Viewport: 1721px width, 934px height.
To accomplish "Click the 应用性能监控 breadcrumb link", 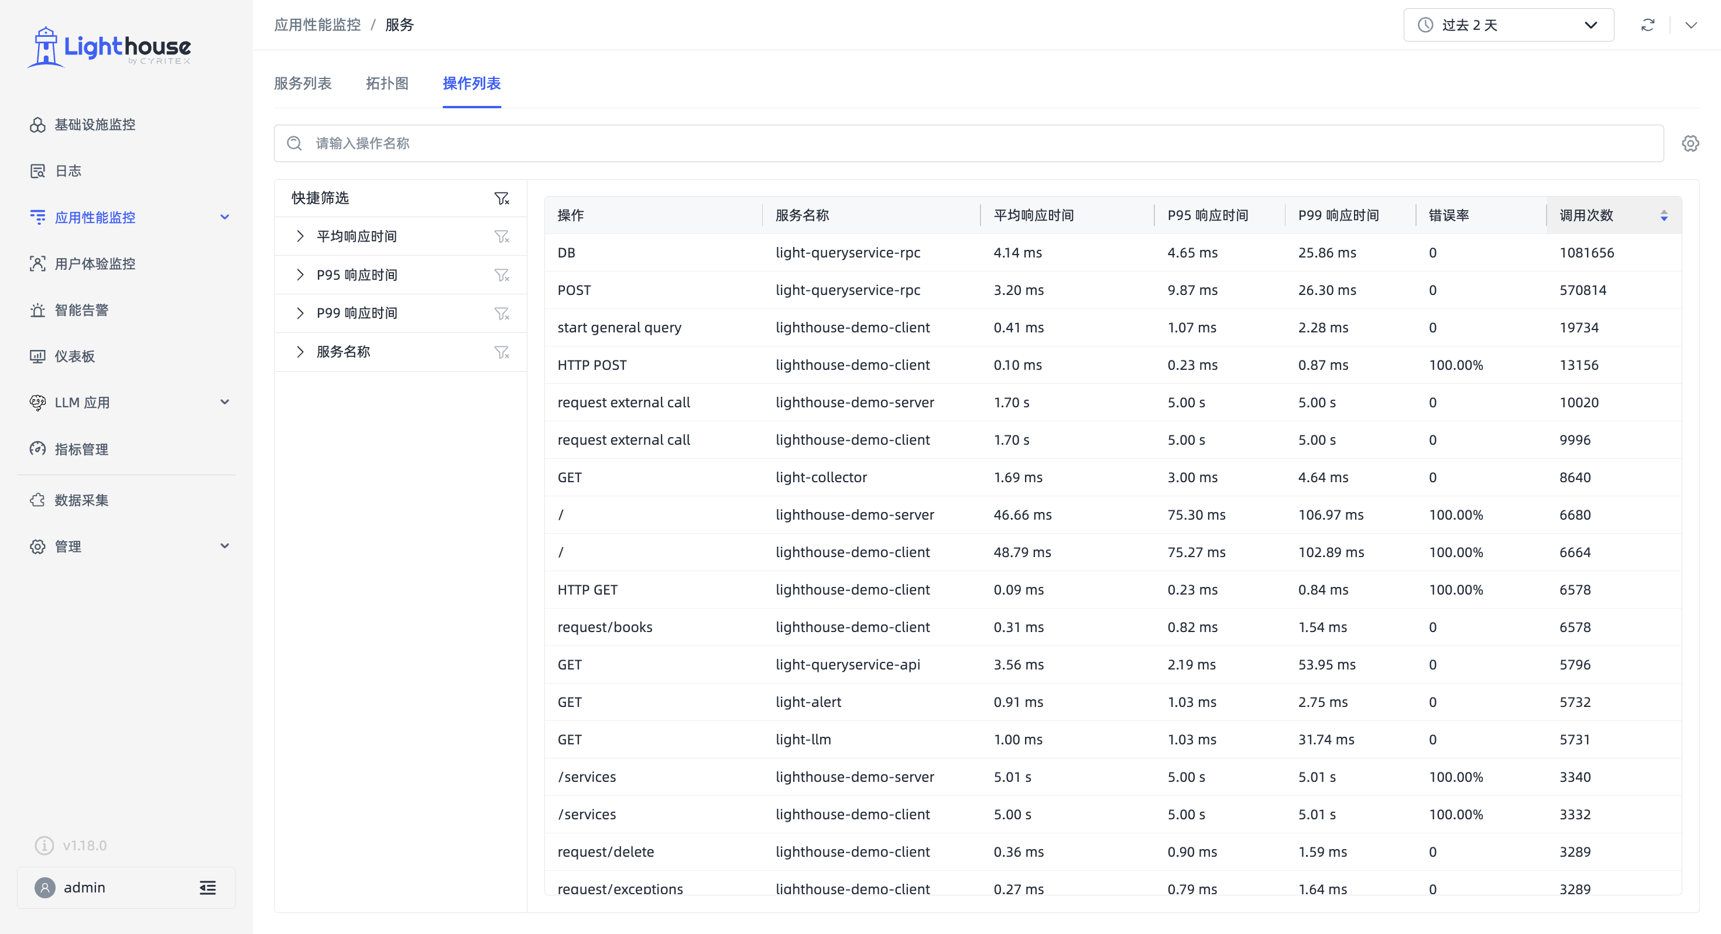I will [317, 25].
